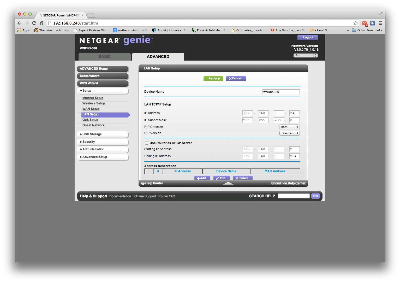Click Show/Hide Help Center link
400x283 pixels.
click(x=288, y=183)
